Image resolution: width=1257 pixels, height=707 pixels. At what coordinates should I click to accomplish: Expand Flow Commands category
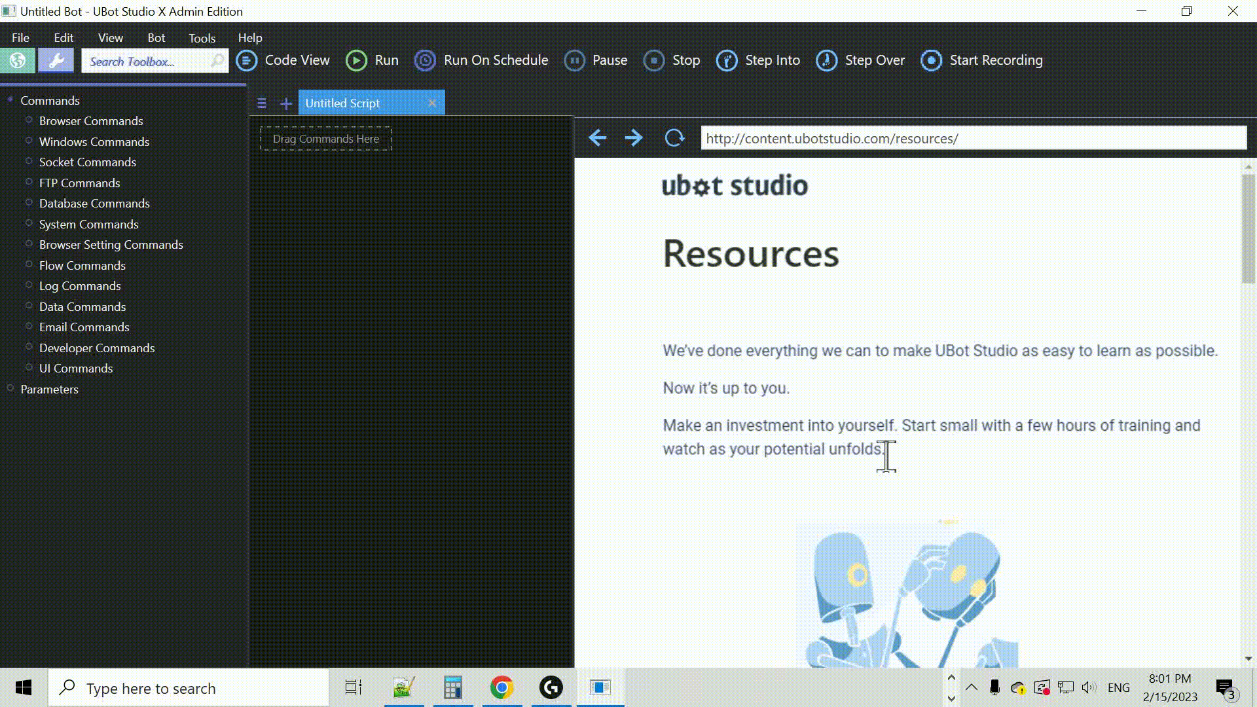(29, 264)
